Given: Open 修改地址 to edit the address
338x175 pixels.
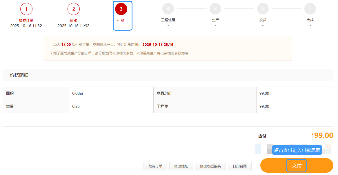Looking at the screenshot, I should [x=181, y=166].
